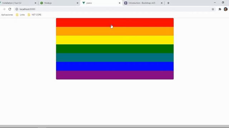
Task: Click the green piano stripe
Action: click(115, 49)
